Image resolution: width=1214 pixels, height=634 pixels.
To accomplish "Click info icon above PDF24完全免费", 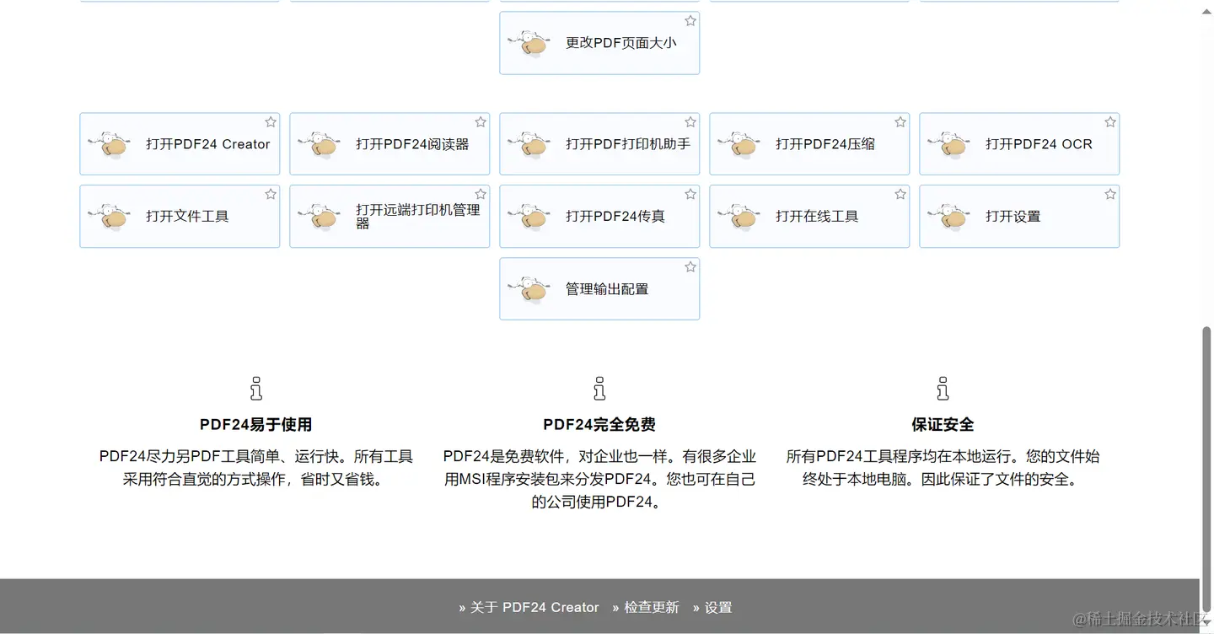I will coord(599,389).
